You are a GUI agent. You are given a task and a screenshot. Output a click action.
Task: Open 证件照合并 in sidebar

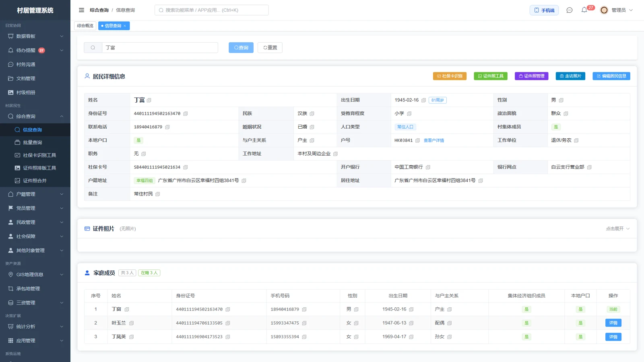tap(35, 181)
